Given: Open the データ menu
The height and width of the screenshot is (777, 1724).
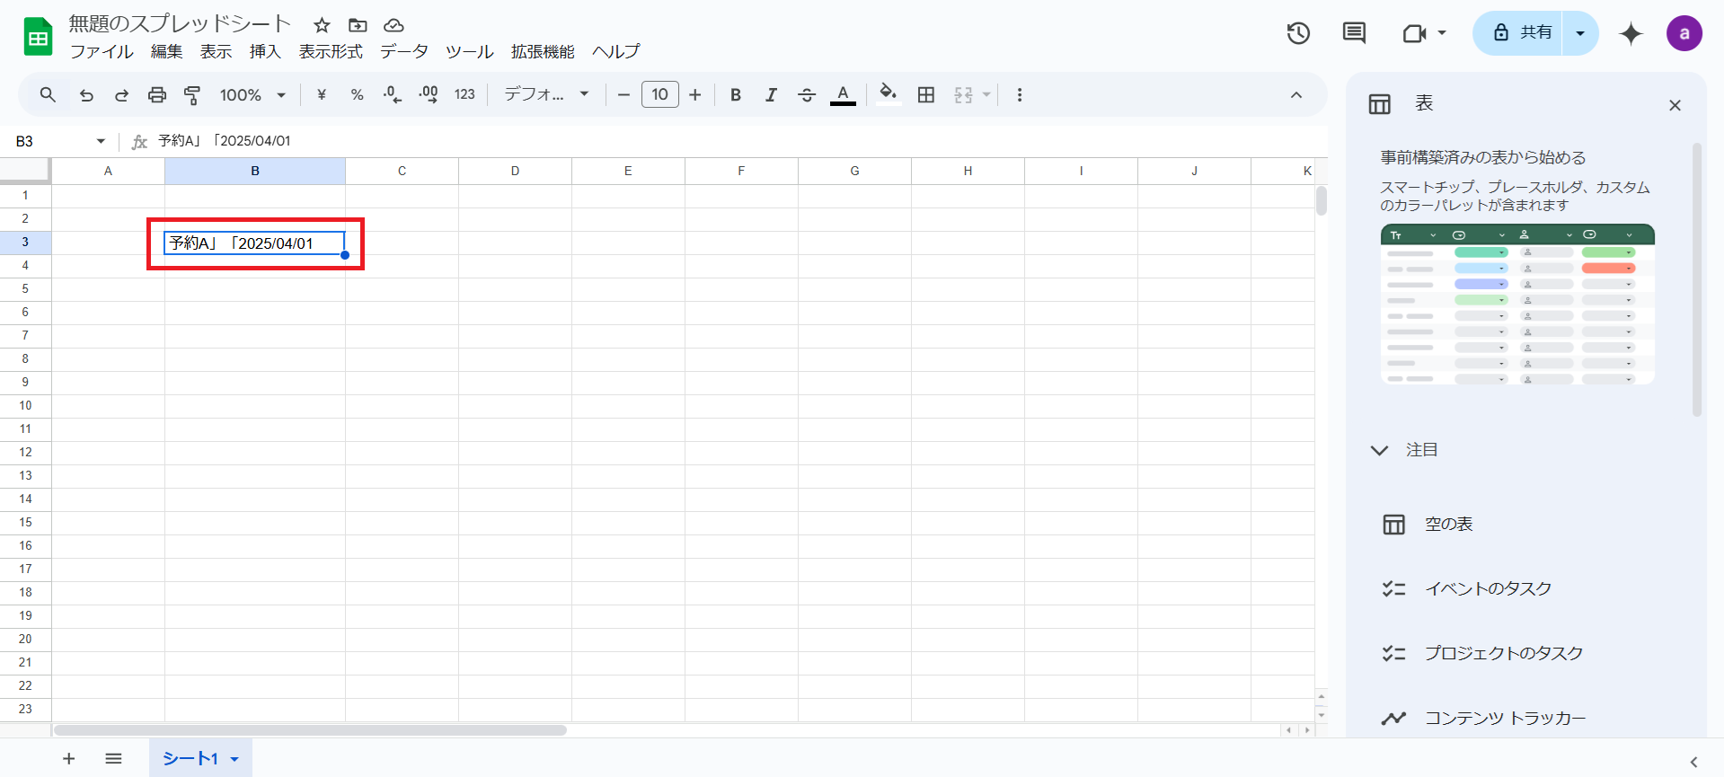Looking at the screenshot, I should pyautogui.click(x=403, y=52).
